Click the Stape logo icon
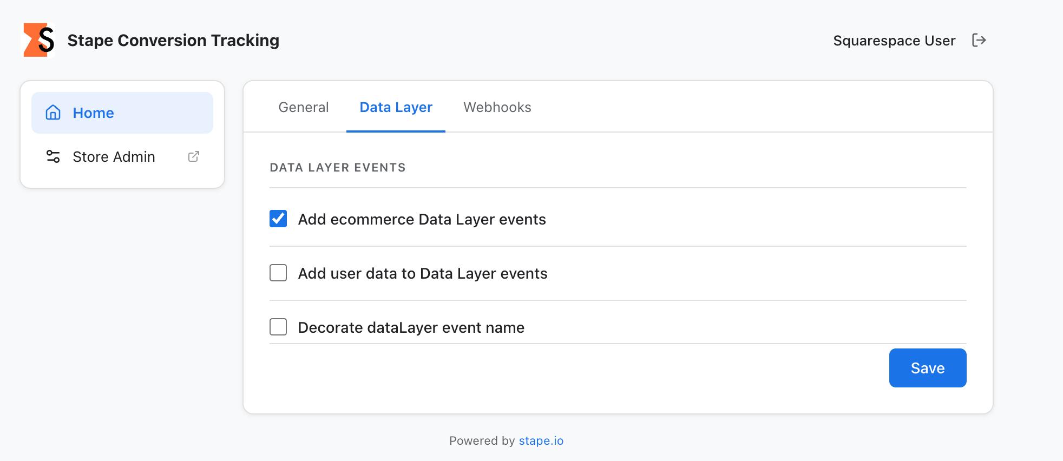Viewport: 1063px width, 461px height. pos(39,40)
